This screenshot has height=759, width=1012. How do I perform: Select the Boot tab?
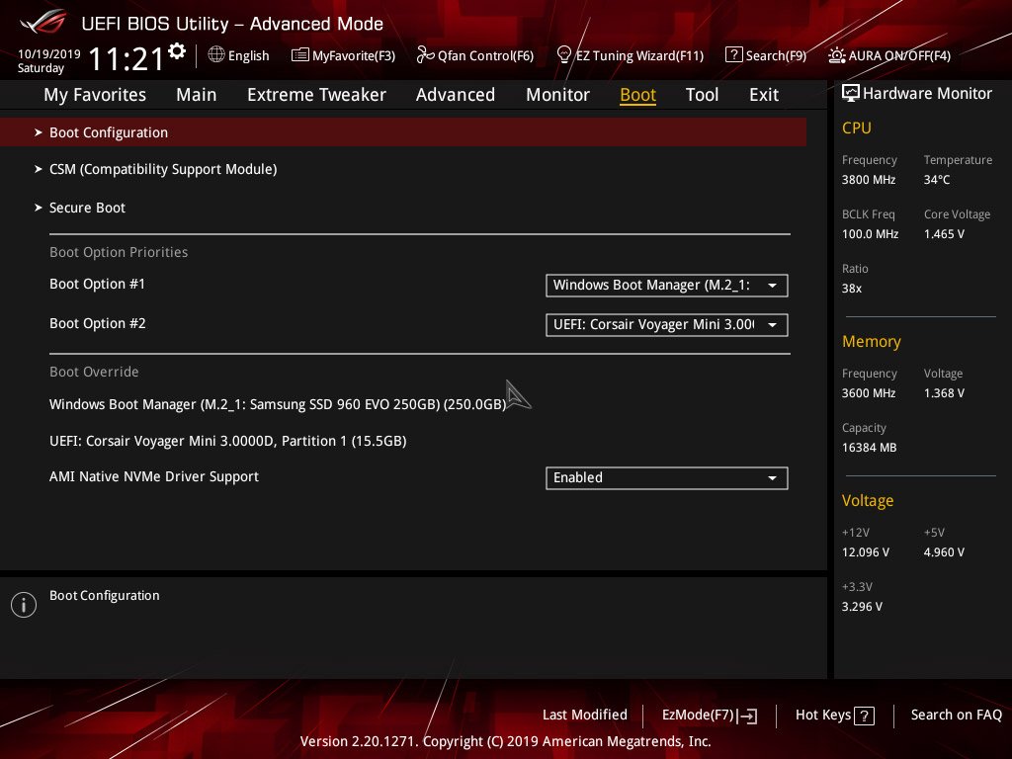(x=637, y=95)
